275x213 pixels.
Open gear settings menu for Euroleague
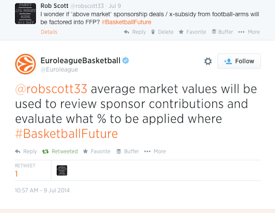[x=208, y=61]
